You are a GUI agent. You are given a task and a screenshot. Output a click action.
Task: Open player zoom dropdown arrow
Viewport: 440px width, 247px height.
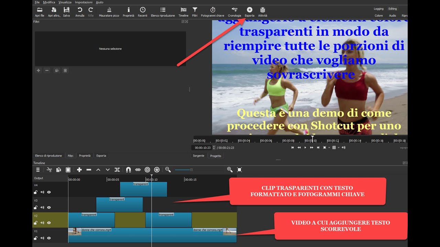[329, 148]
